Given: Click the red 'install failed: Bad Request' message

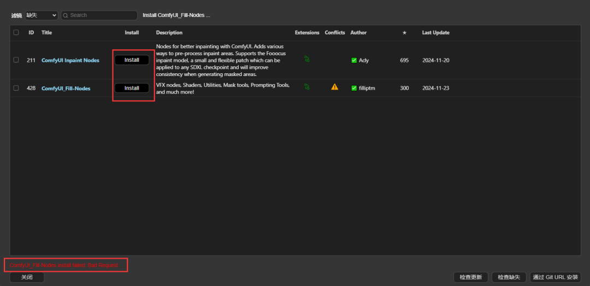Looking at the screenshot, I should coord(63,266).
